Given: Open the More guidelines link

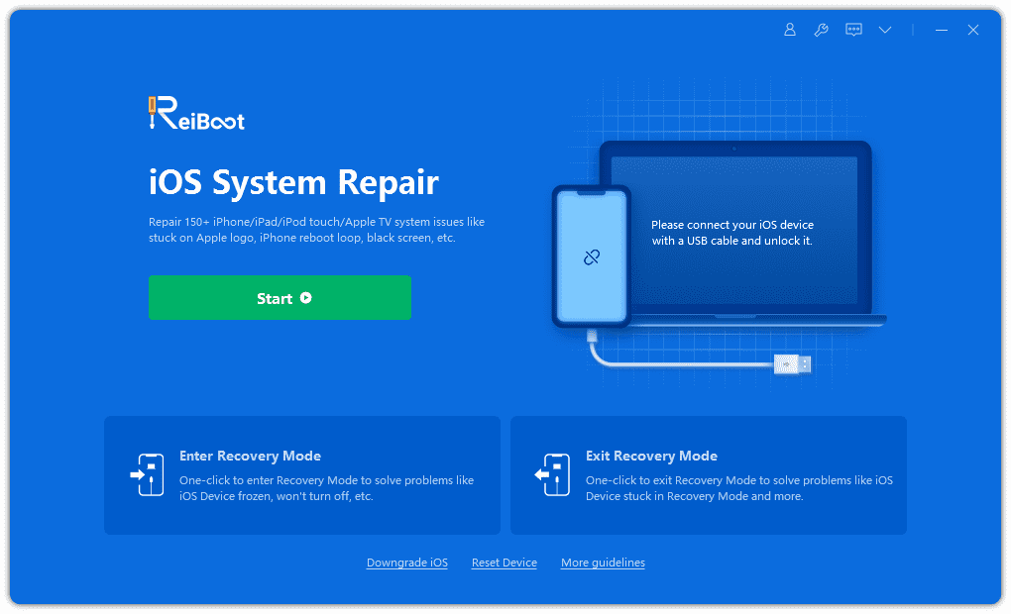Looking at the screenshot, I should (x=603, y=563).
